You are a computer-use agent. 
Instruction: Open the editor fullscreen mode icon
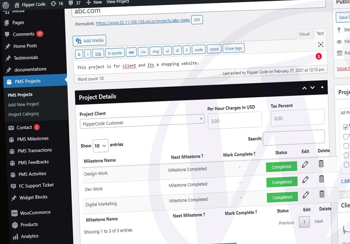pos(321,44)
